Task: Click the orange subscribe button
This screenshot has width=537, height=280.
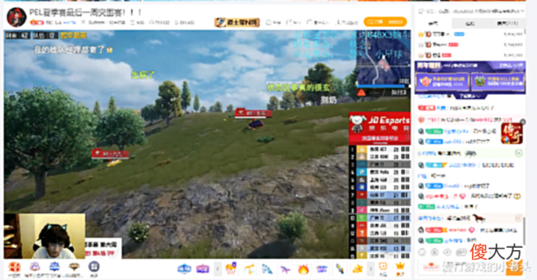Action: click(x=385, y=22)
